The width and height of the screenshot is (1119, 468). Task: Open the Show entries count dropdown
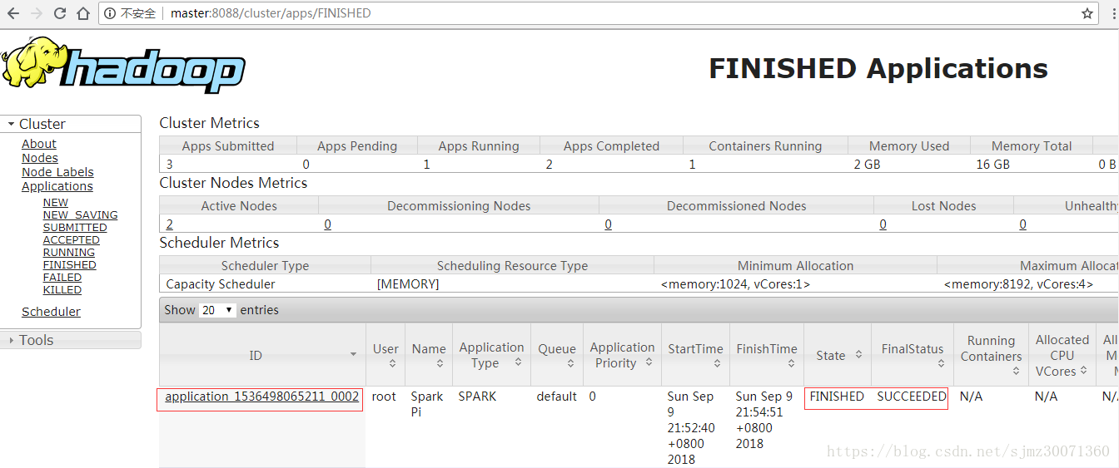218,310
